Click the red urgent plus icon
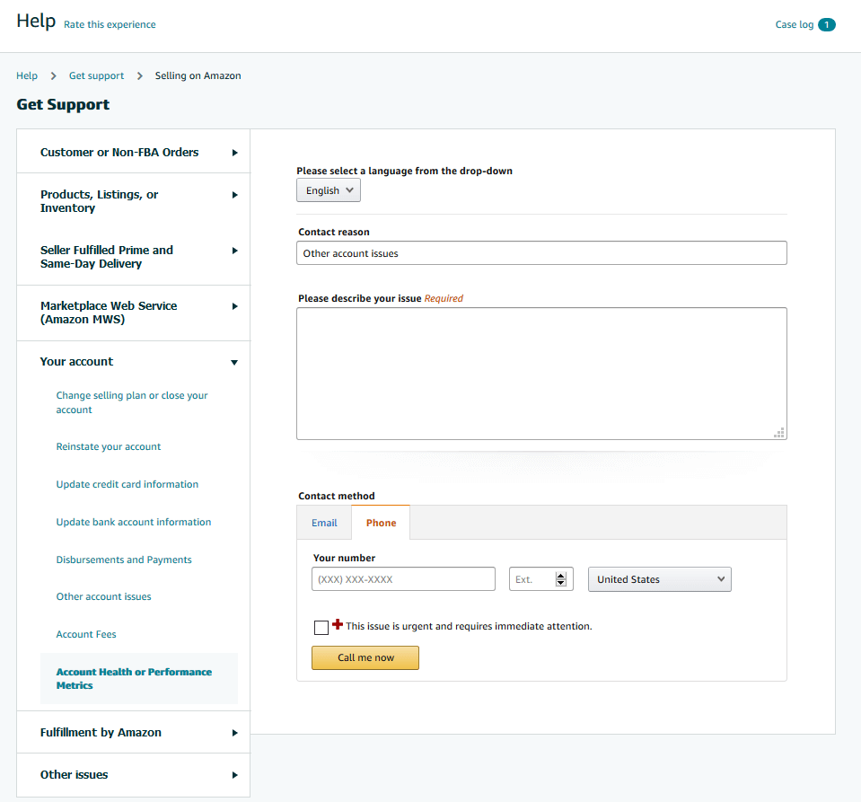This screenshot has width=861, height=802. pyautogui.click(x=338, y=624)
